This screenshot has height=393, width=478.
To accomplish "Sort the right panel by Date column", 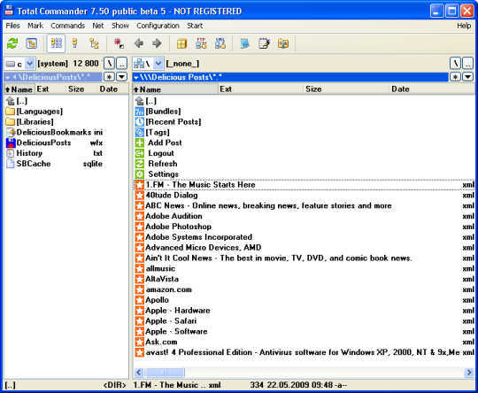I will pos(432,89).
